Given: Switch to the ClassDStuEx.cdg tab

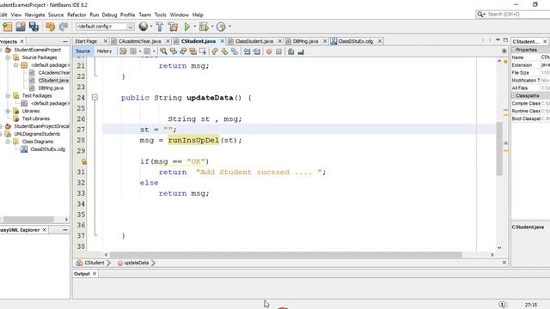Looking at the screenshot, I should (x=355, y=41).
